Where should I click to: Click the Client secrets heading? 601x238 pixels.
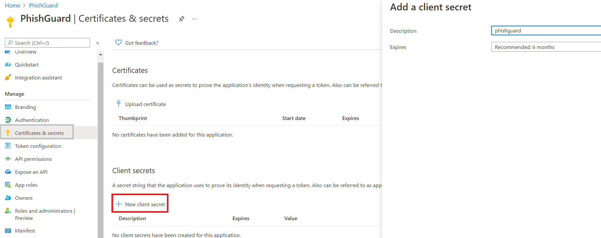[x=133, y=171]
